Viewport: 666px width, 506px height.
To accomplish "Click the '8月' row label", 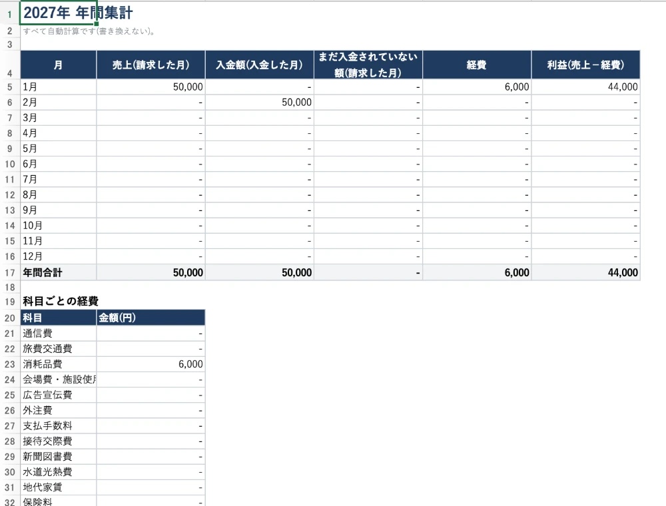I will (x=58, y=195).
